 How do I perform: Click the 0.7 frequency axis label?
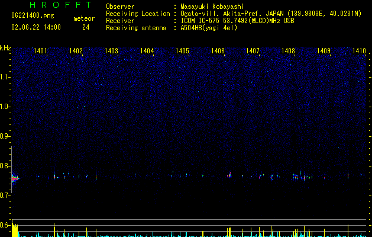point(5,196)
